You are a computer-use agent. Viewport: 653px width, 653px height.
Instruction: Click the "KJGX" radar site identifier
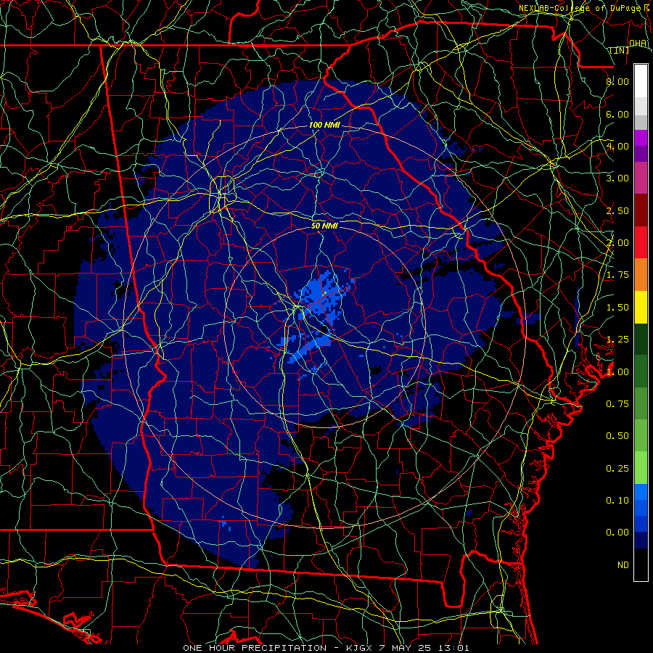click(x=361, y=648)
